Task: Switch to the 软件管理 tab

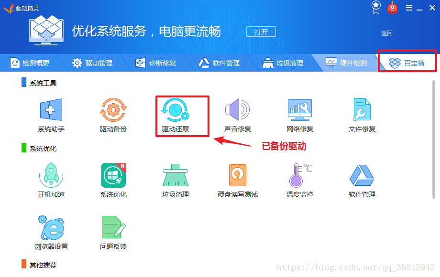Action: click(219, 63)
